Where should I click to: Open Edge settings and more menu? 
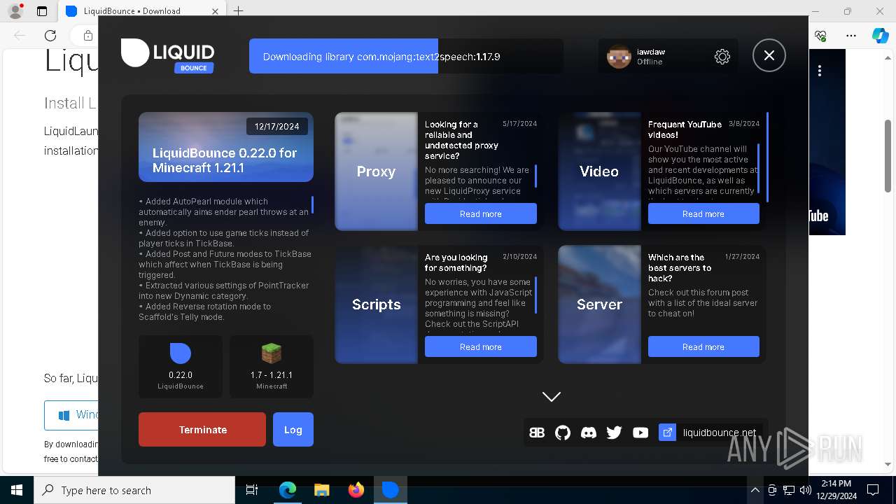[x=851, y=36]
